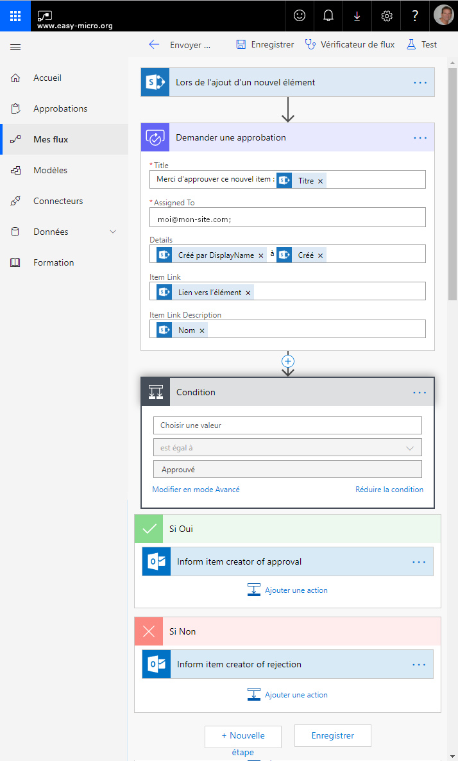Remove the Titre token

pos(320,181)
